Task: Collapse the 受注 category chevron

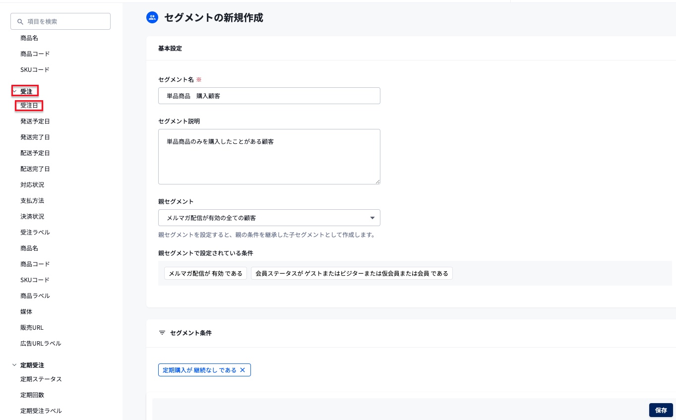Action: (x=14, y=91)
